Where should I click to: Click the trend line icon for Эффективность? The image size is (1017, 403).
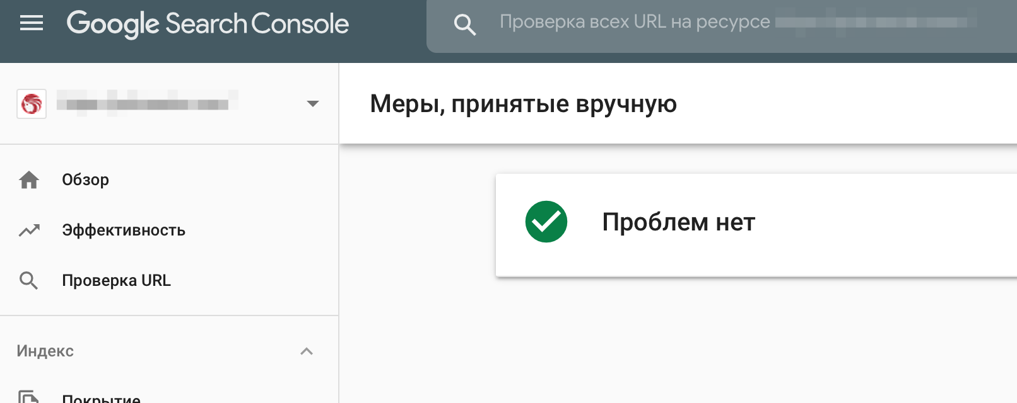point(29,230)
